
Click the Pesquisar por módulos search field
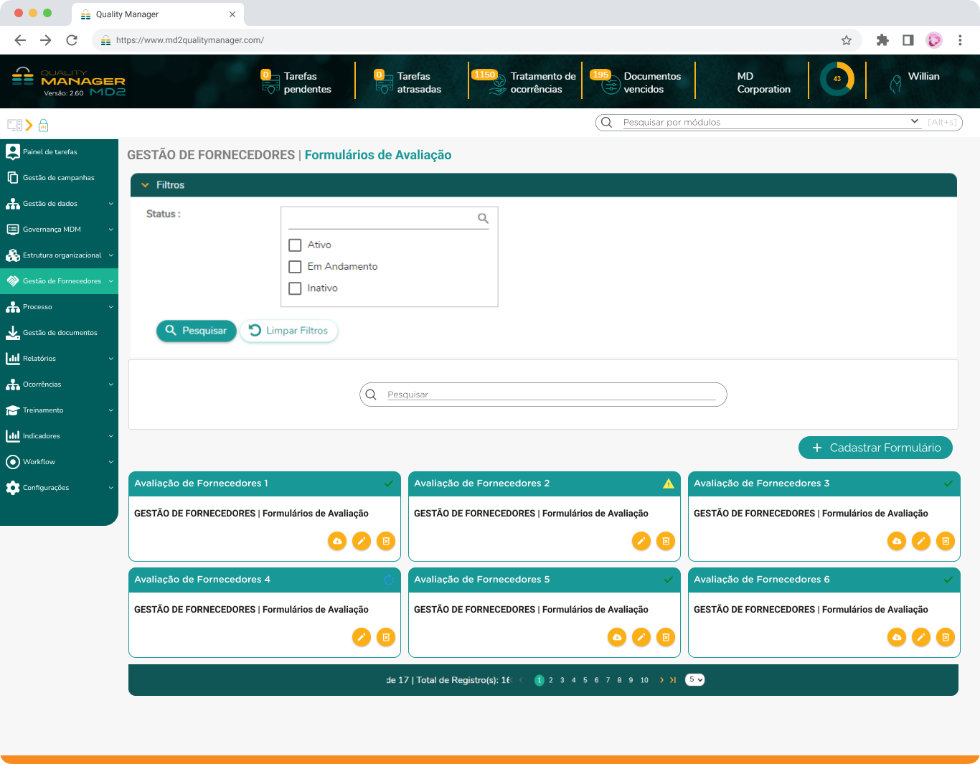point(760,123)
